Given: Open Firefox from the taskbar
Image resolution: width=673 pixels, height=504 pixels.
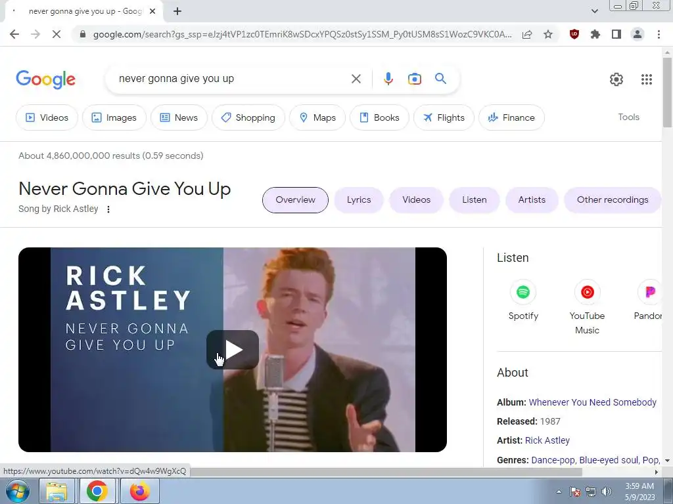Looking at the screenshot, I should [x=139, y=491].
